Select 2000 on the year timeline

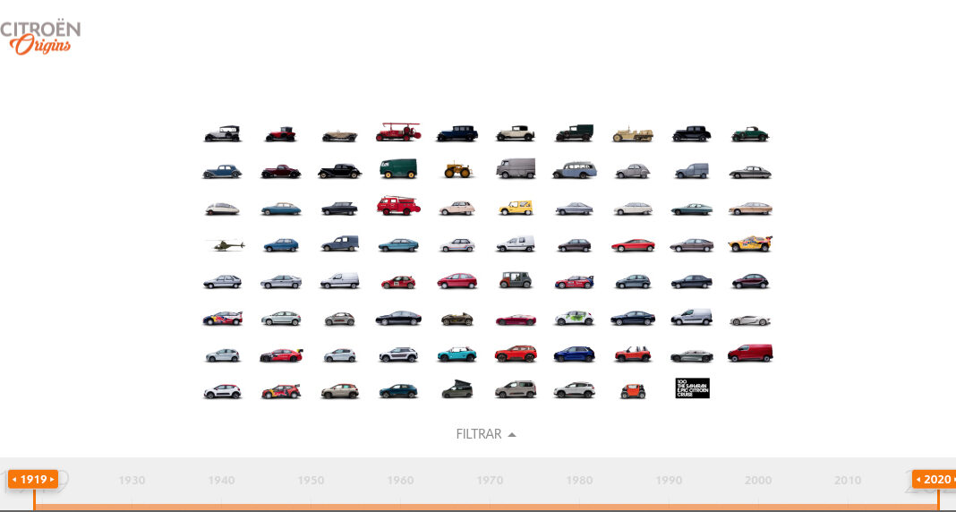[x=758, y=481]
